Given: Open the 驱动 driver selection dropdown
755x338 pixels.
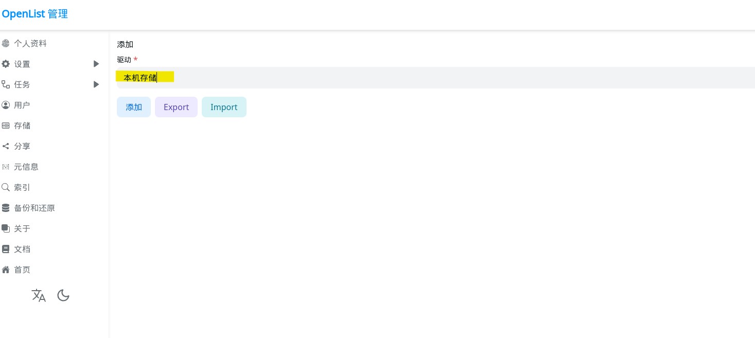Looking at the screenshot, I should (x=435, y=78).
